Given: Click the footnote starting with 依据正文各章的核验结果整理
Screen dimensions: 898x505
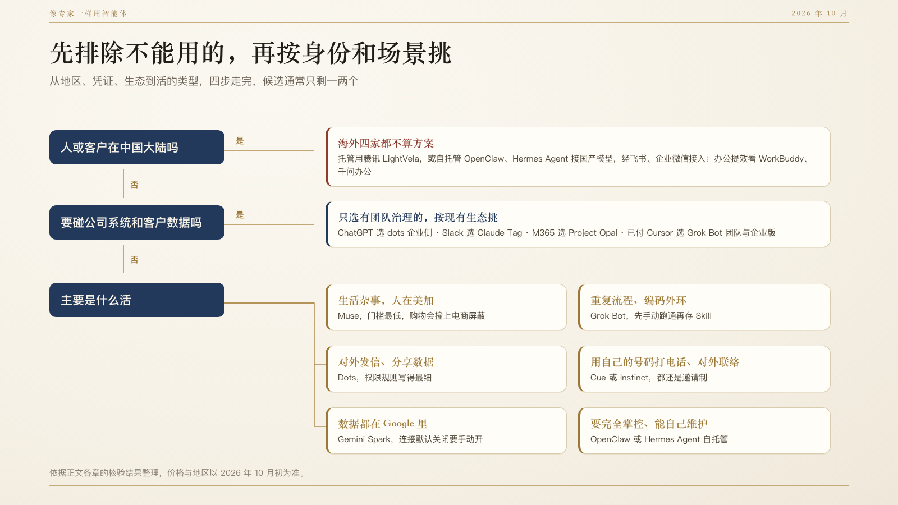Looking at the screenshot, I should click(x=178, y=473).
